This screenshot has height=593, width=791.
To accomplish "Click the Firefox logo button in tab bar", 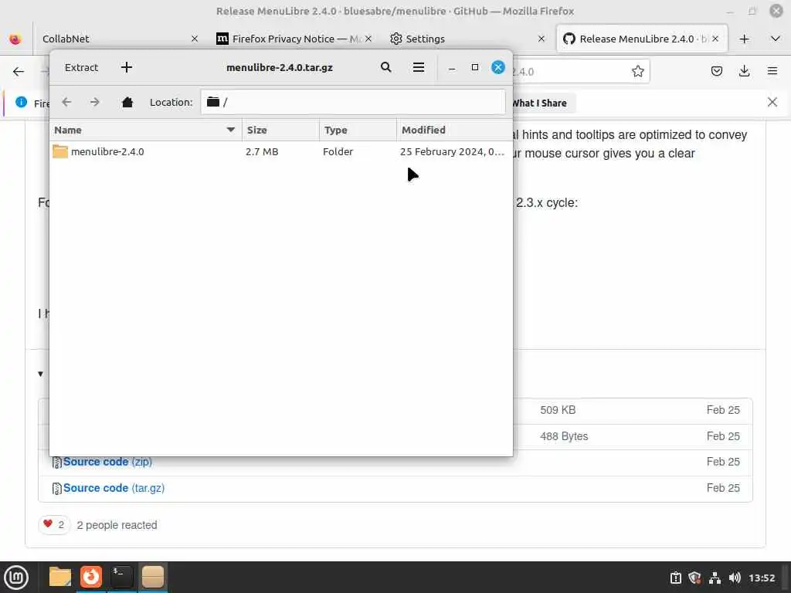I will pos(15,39).
